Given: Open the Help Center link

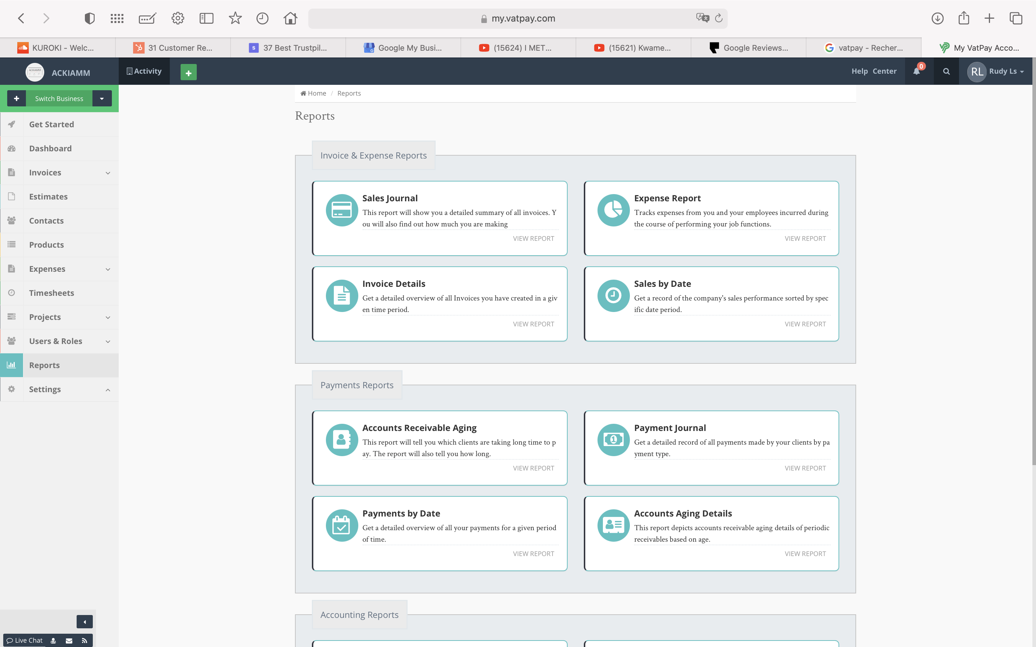Looking at the screenshot, I should point(873,72).
